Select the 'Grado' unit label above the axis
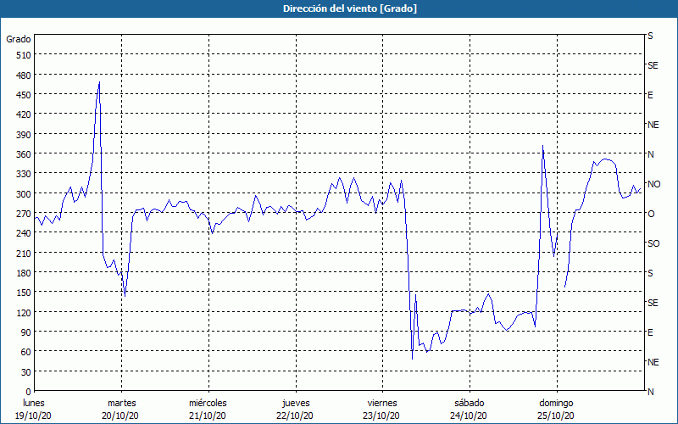 (19, 39)
